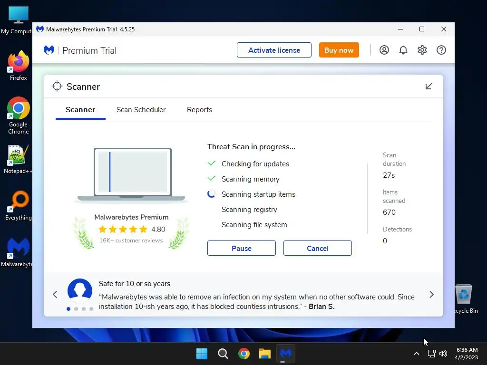Viewport: 487px width, 365px height.
Task: Click Malwarebytes taskbar icon
Action: (286, 354)
